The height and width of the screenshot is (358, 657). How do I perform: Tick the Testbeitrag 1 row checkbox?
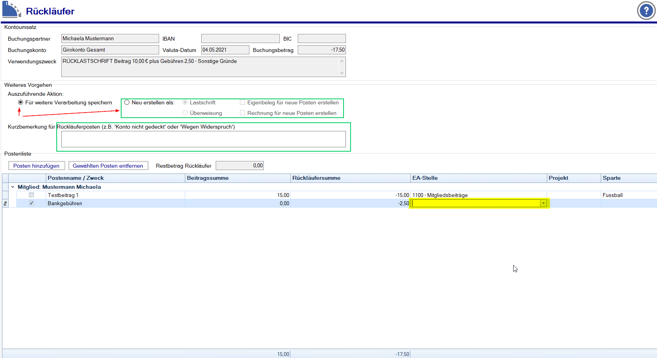point(32,195)
